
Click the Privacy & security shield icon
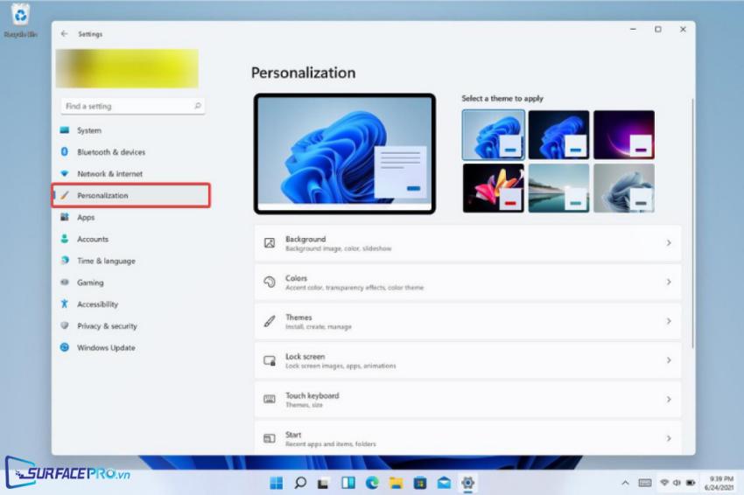click(65, 325)
